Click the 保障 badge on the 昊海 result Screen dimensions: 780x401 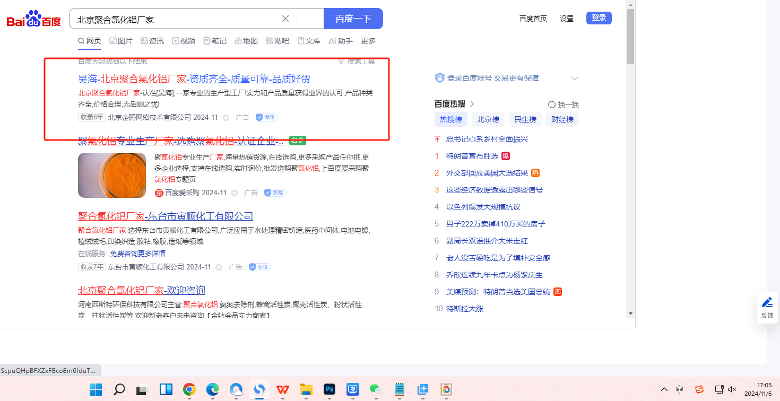pyautogui.click(x=266, y=117)
